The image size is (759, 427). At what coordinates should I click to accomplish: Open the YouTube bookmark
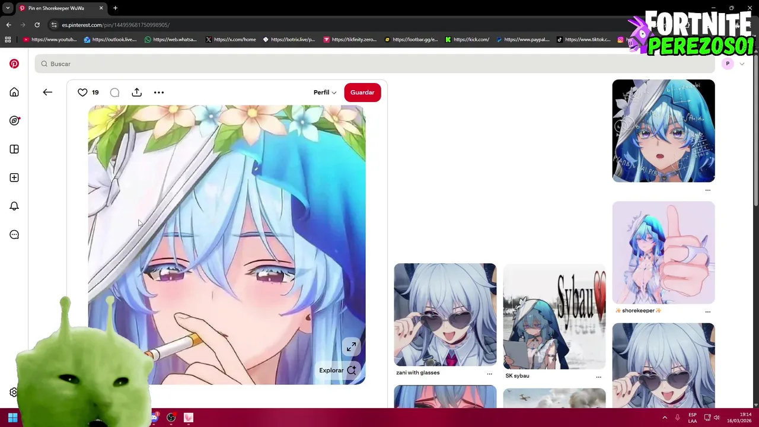[x=50, y=40]
